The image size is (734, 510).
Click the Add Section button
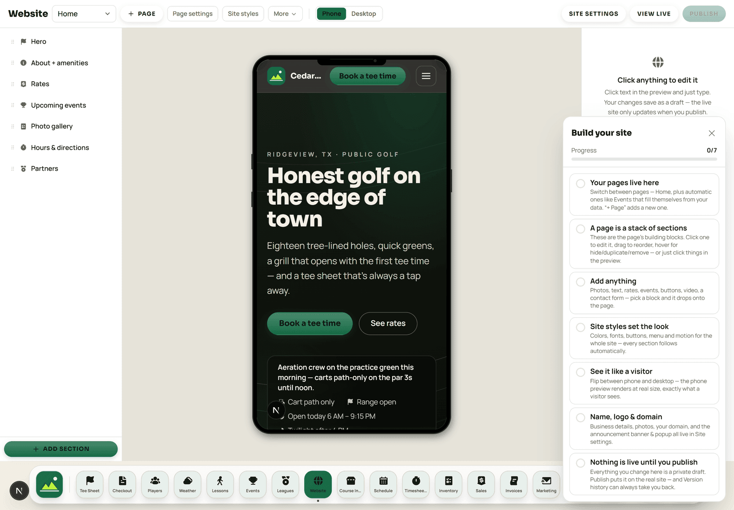[x=61, y=449]
